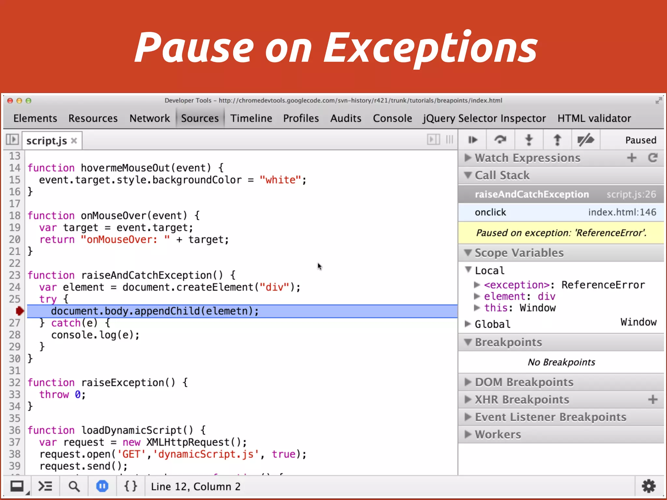Pretty print the script

pyautogui.click(x=131, y=486)
